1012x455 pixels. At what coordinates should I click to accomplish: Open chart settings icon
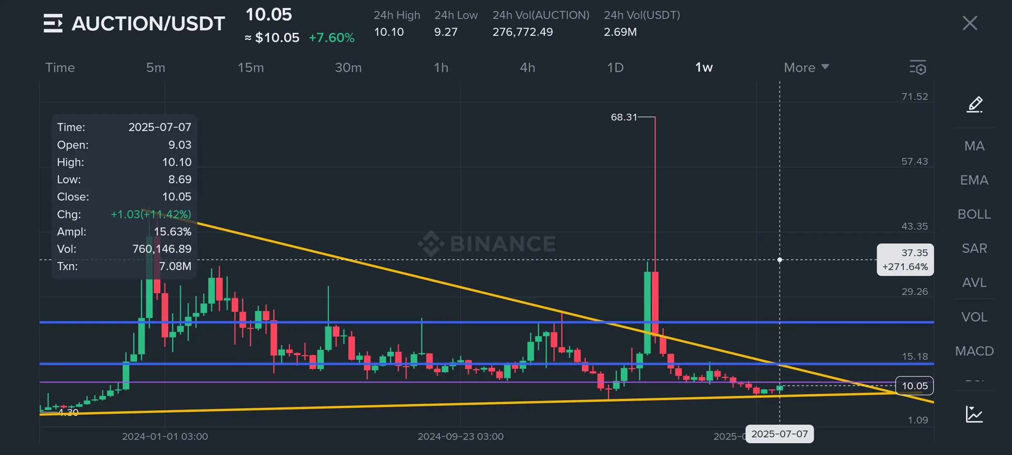918,67
